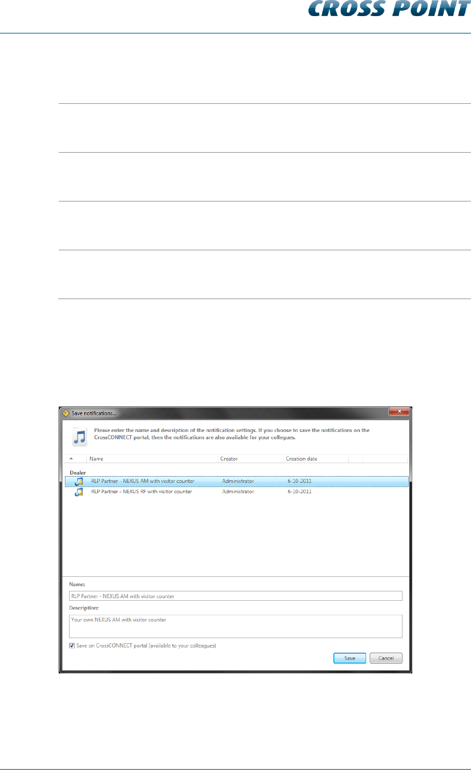Click the Name input field
Screen dimensions: 471x770
coord(236,596)
